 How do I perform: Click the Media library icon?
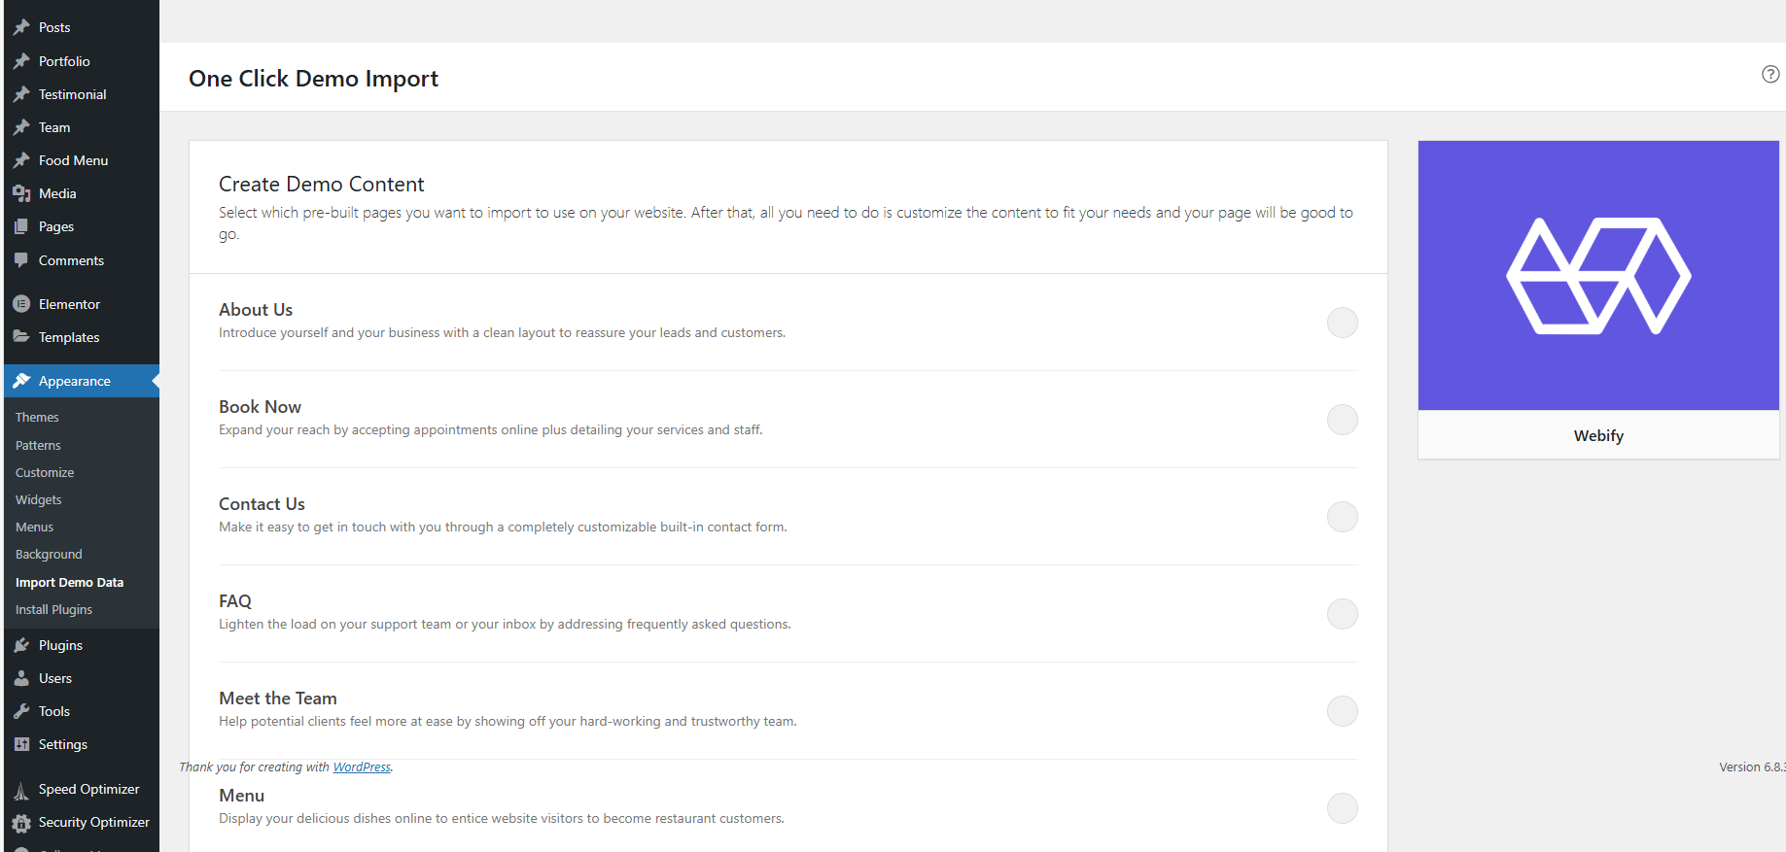point(21,193)
